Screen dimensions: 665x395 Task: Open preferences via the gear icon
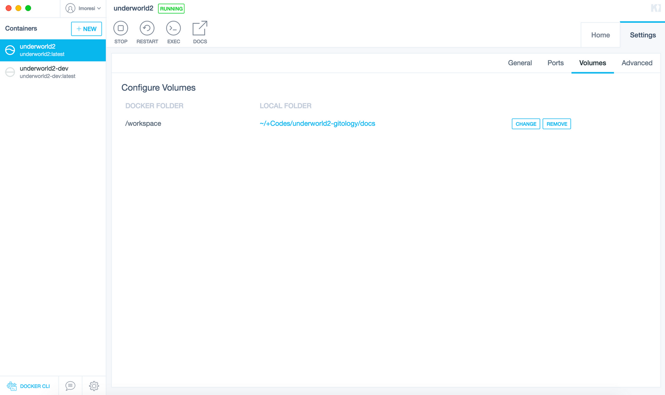tap(94, 386)
